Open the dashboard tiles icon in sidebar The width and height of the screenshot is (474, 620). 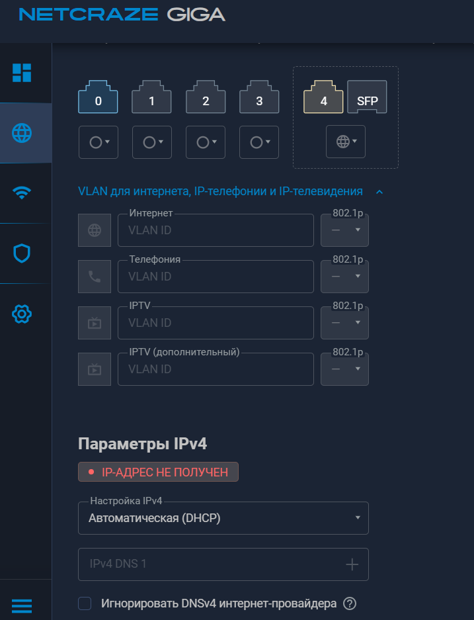22,73
